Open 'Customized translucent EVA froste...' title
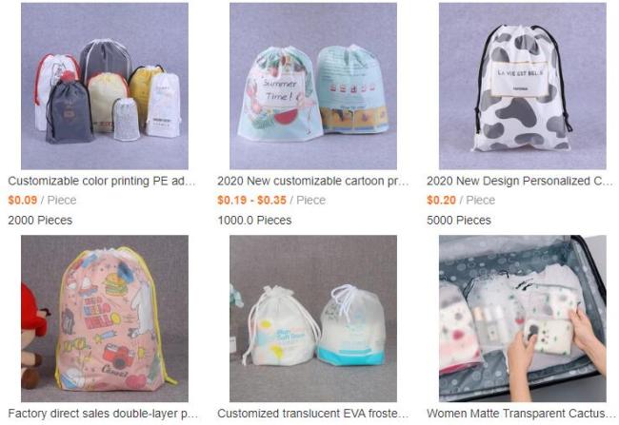 click(313, 414)
